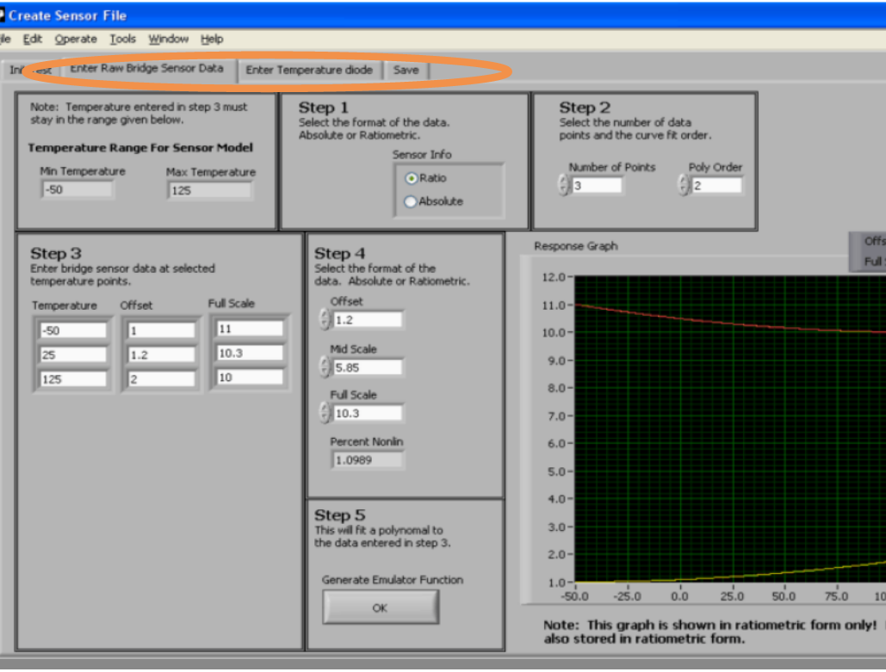Click the 25.0 X-axis label on graph
The height and width of the screenshot is (672, 886).
pyautogui.click(x=732, y=597)
